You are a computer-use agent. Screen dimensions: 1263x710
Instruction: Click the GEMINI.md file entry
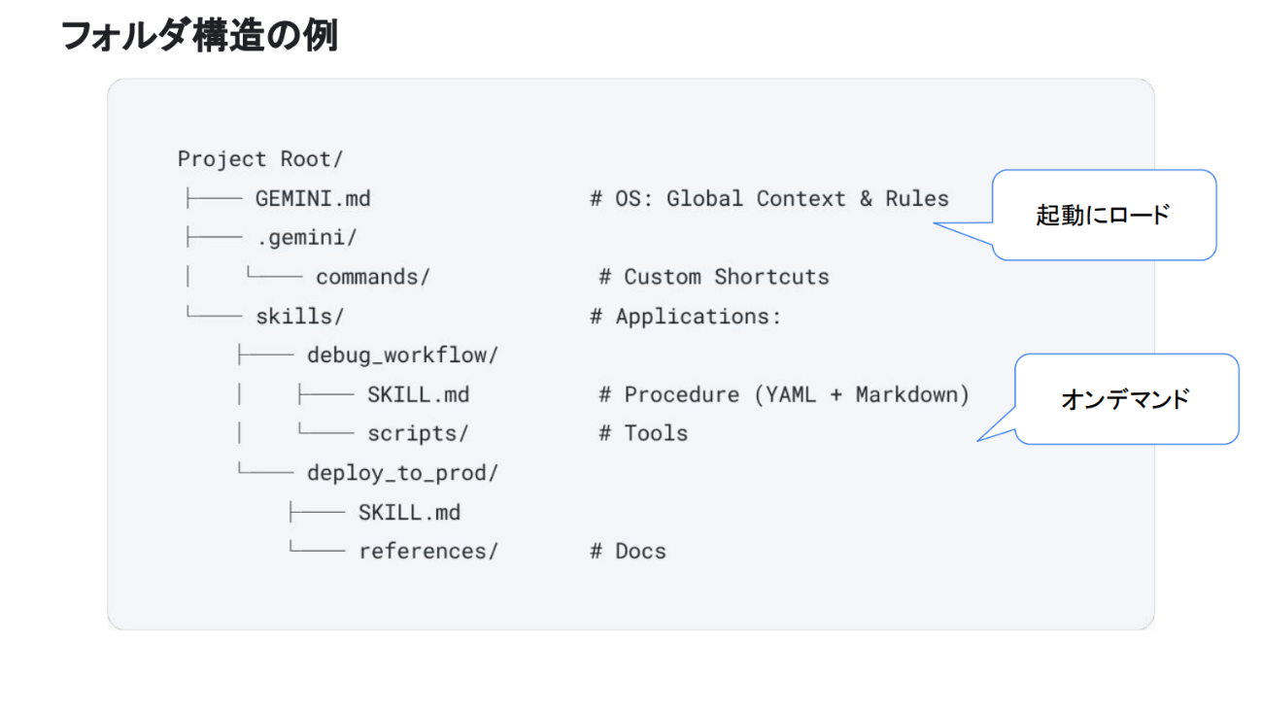(x=313, y=198)
